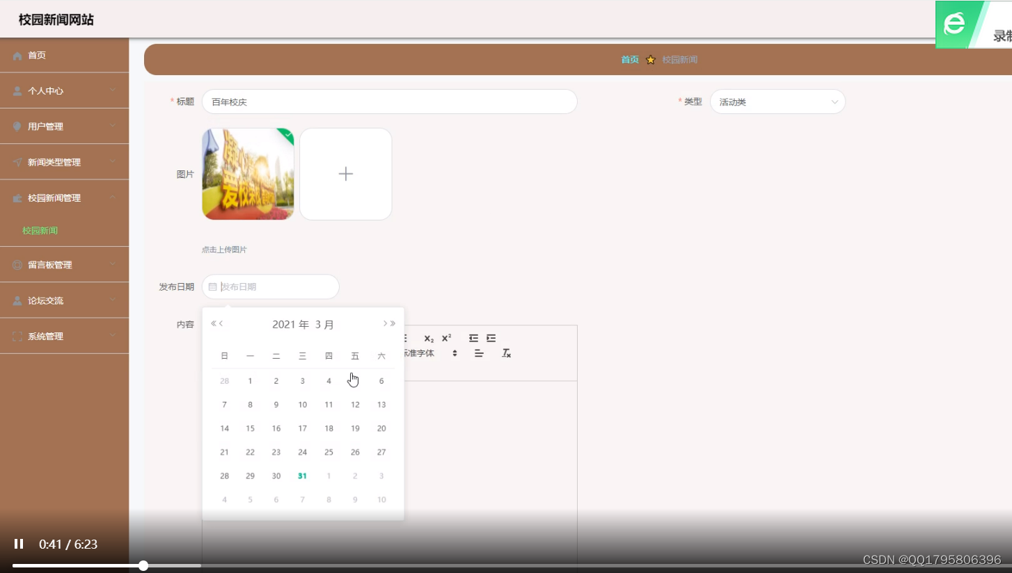Expand the 留言板管理 menu chevron
Screen dimensions: 1012x573
point(113,264)
